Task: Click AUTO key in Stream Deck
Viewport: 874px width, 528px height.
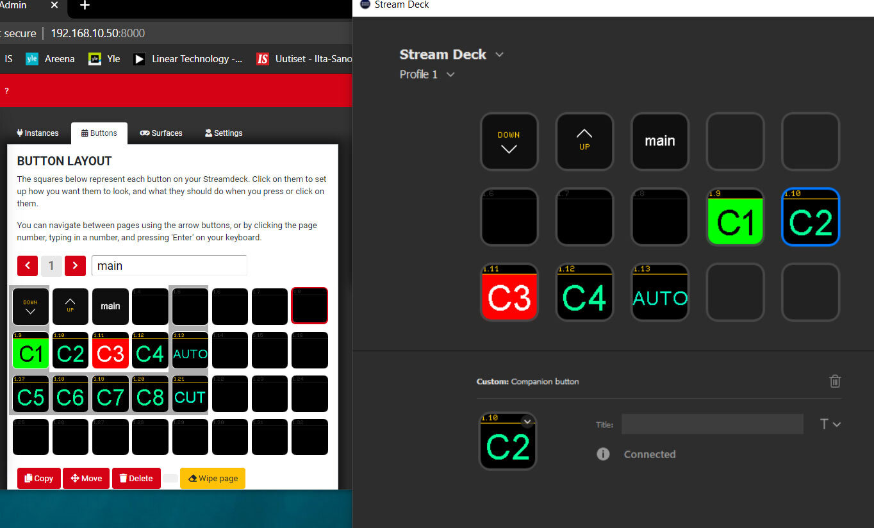Action: (x=660, y=292)
